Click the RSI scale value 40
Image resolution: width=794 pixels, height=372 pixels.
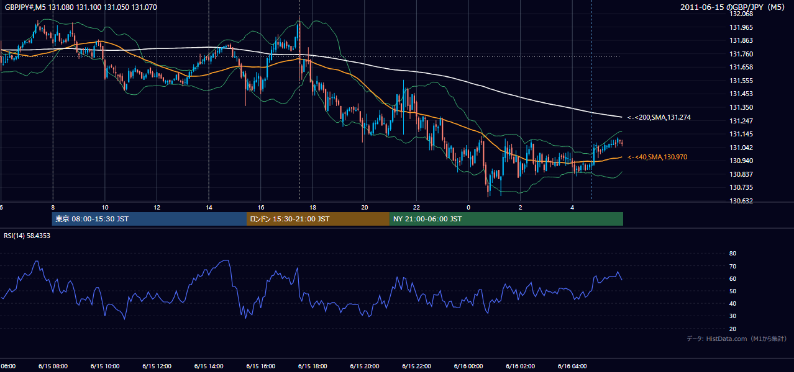[732, 304]
